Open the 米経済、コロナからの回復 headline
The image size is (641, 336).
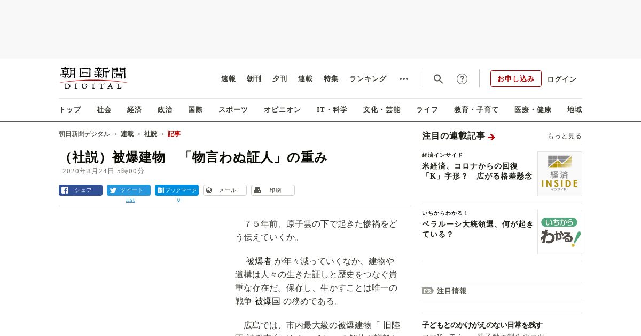pos(477,171)
